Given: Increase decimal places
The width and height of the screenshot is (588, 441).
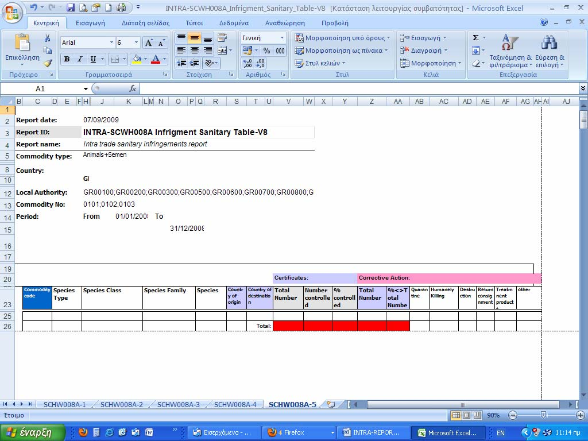Looking at the screenshot, I should coord(247,63).
